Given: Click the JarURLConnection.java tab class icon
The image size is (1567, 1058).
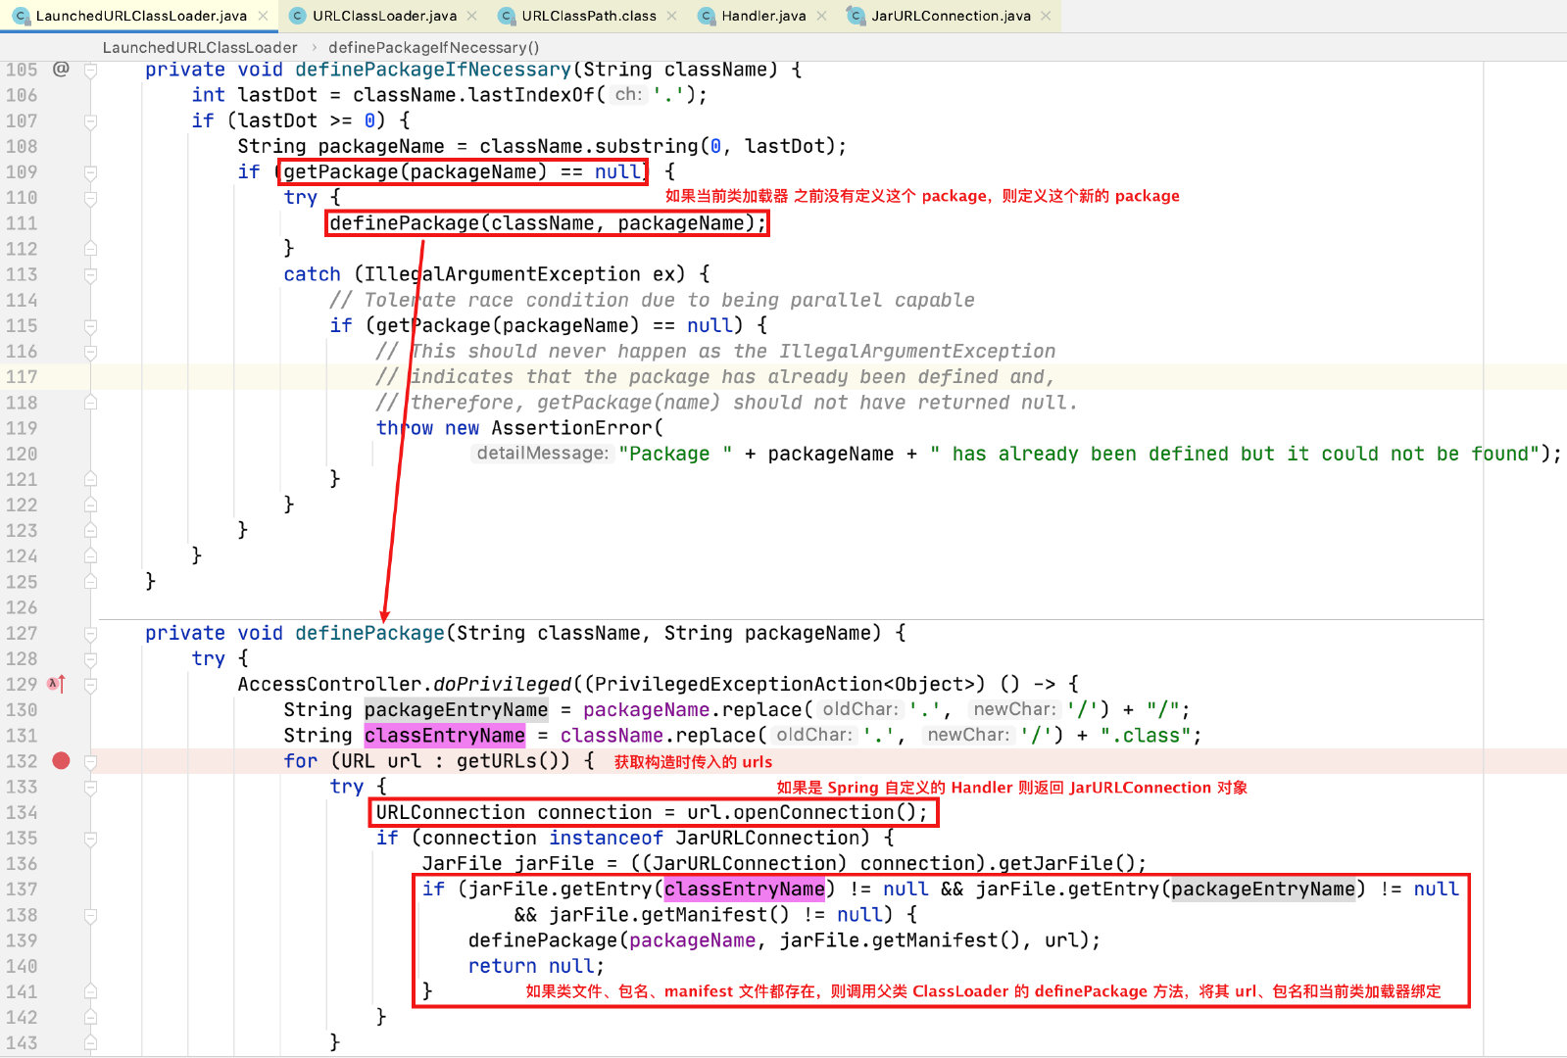Looking at the screenshot, I should coord(856,16).
